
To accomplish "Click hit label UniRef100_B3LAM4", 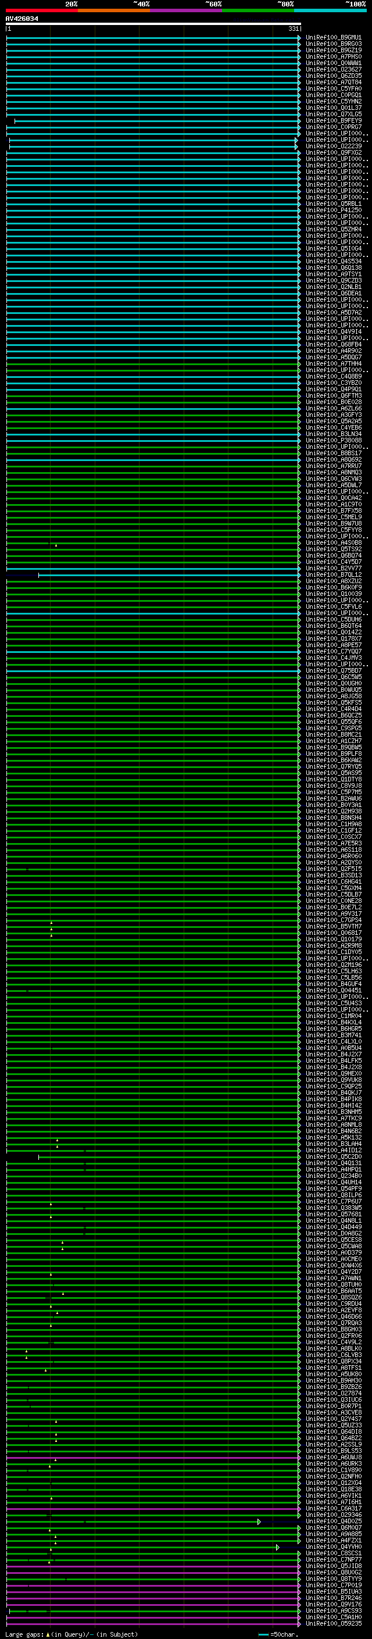I will [333, 1144].
